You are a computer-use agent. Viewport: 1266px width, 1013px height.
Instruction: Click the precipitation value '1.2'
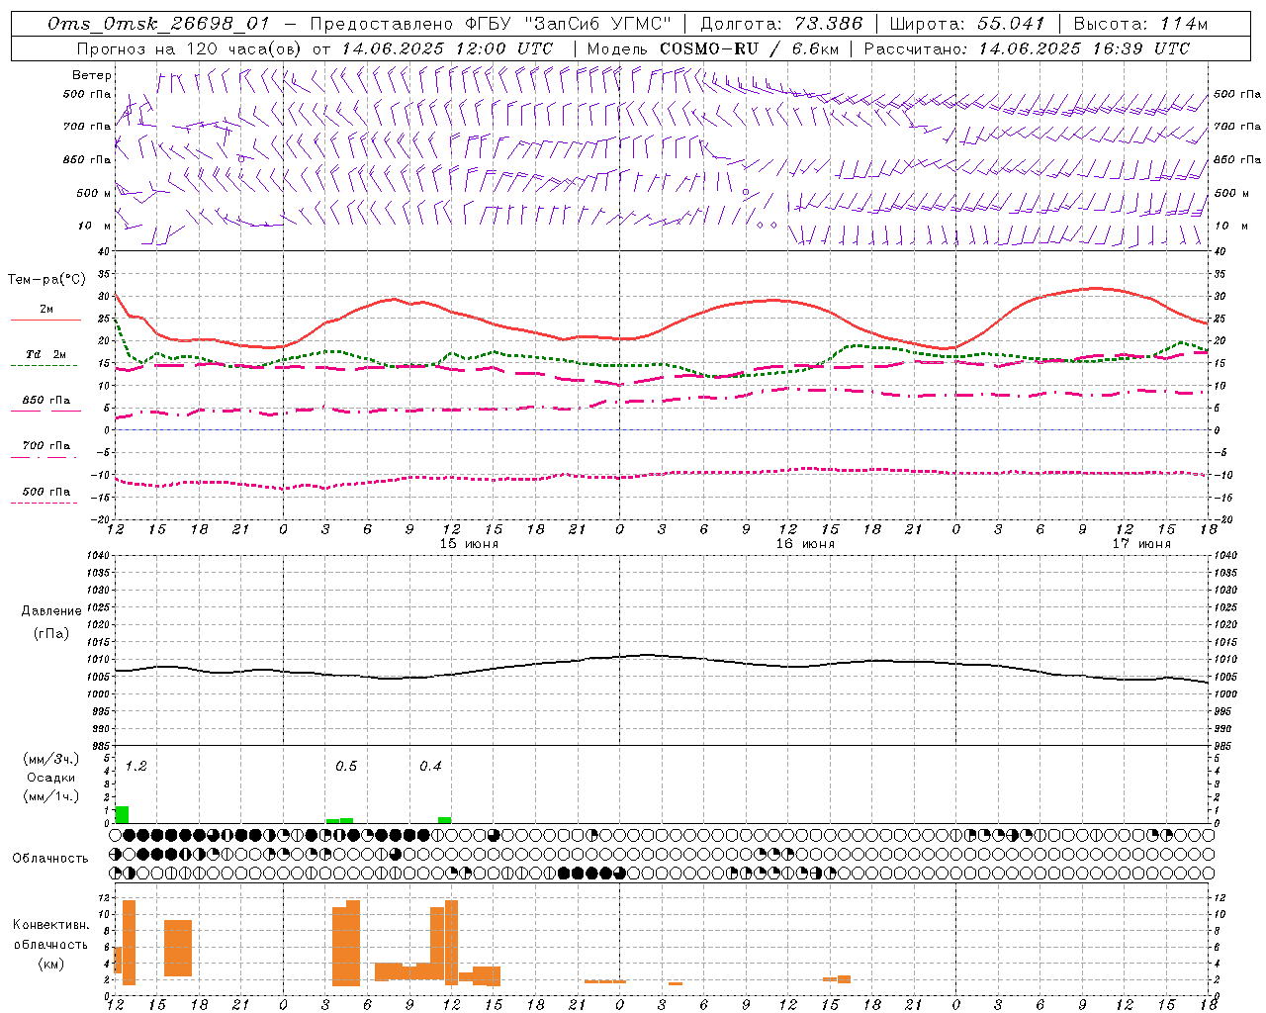(x=136, y=767)
